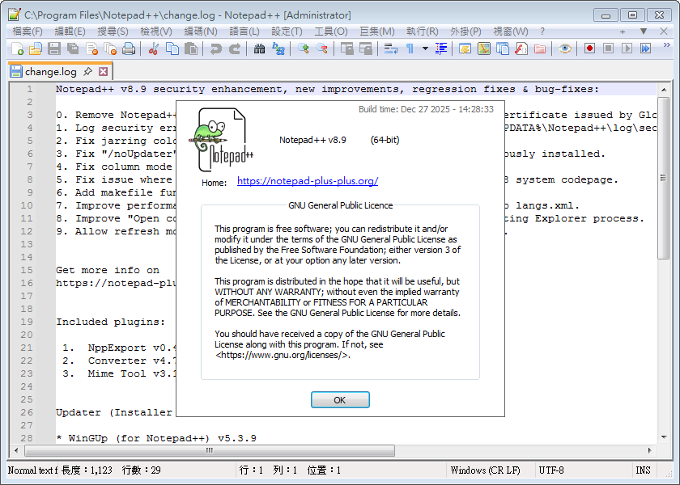Click the Print icon
Image resolution: width=680 pixels, height=485 pixels.
(129, 48)
